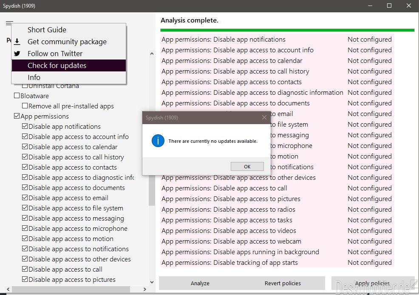Viewport: 419px width, 295px height.
Task: Click the green analysis progress bar
Action: (287, 30)
